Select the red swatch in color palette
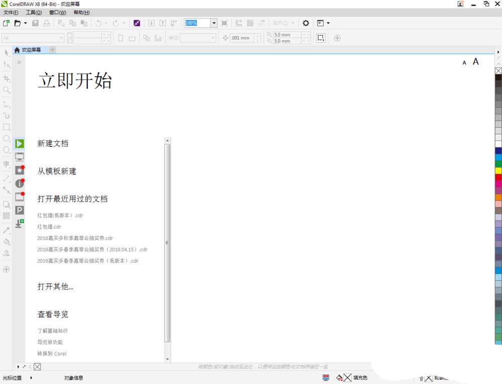The height and width of the screenshot is (384, 502). (498, 177)
